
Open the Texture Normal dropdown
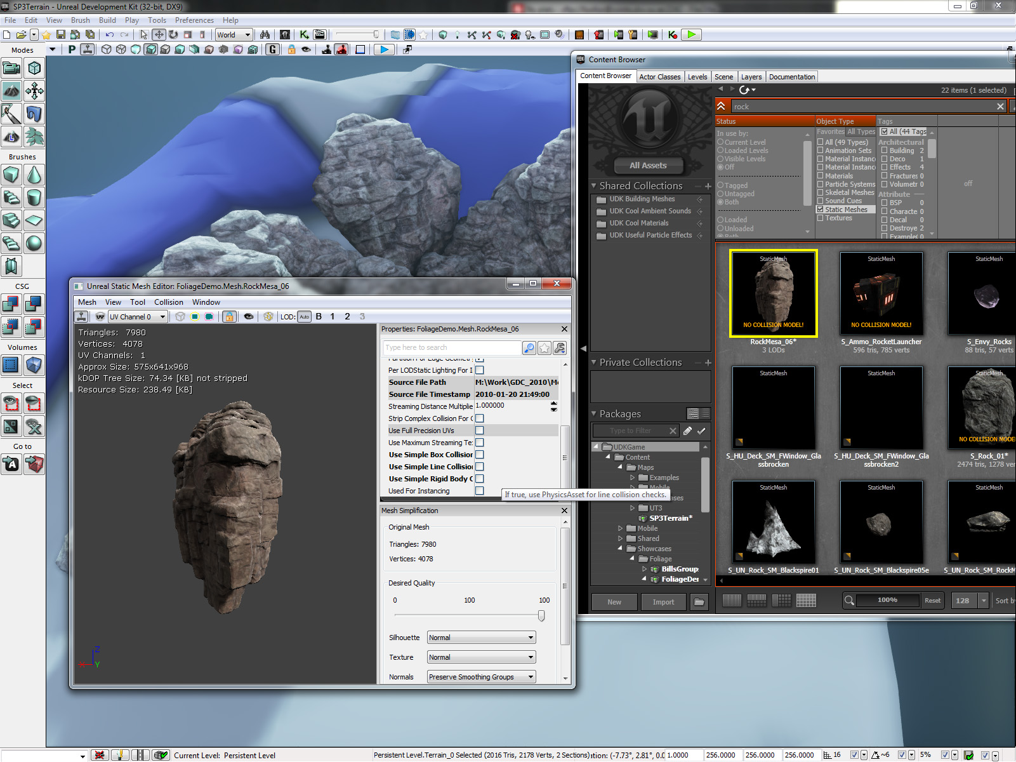(482, 657)
